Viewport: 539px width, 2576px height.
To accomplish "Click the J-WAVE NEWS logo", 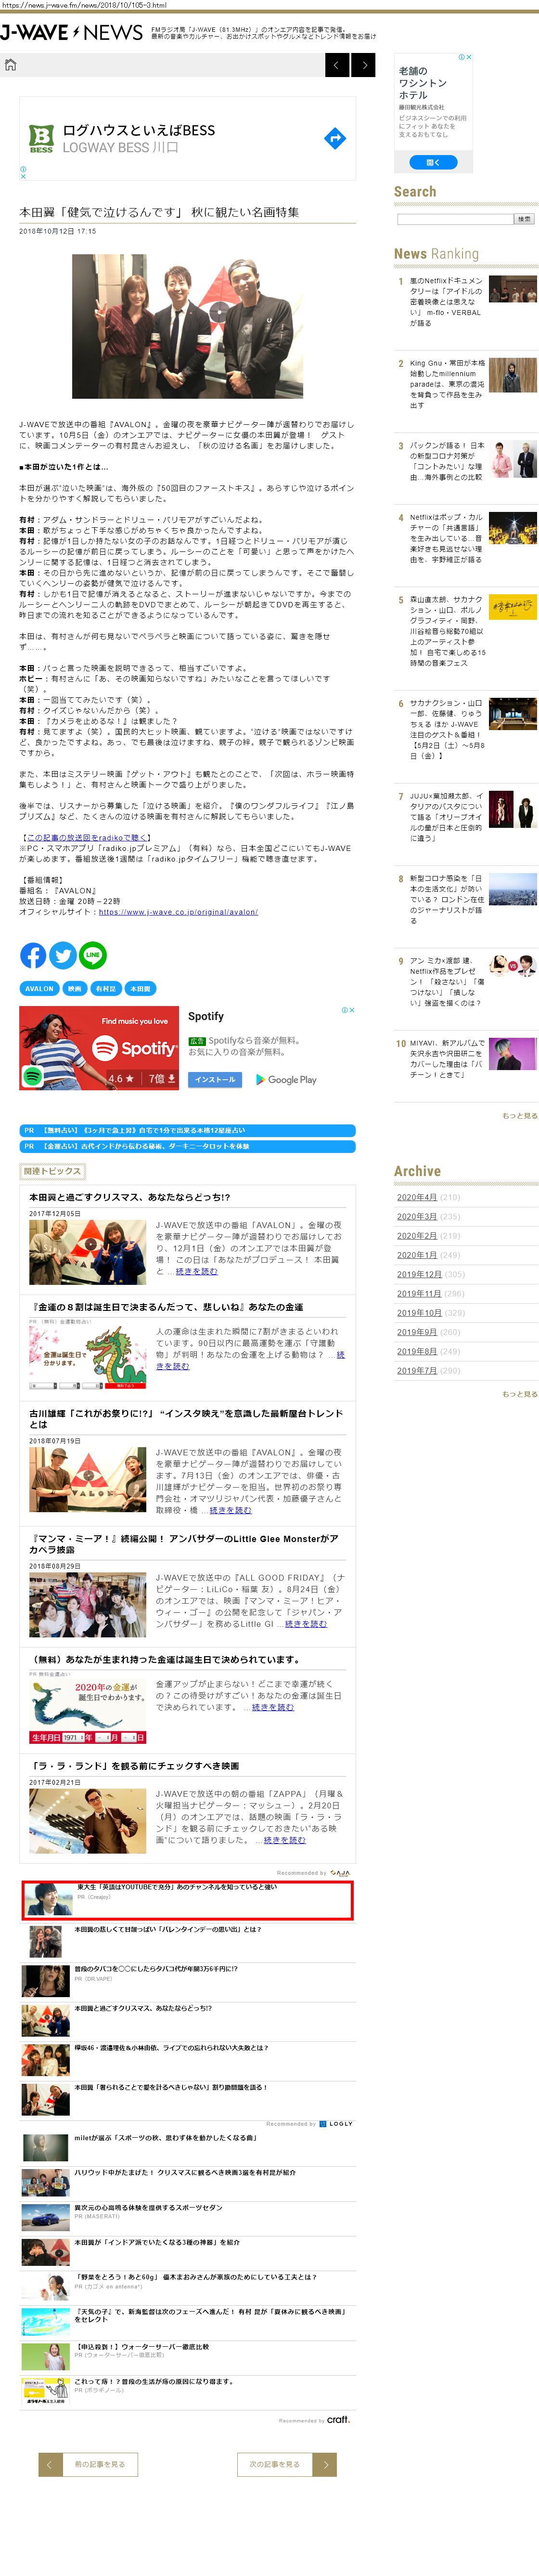I will tap(72, 33).
